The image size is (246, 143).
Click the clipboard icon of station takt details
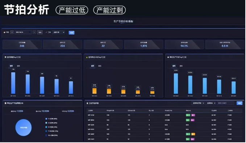(x=87, y=103)
